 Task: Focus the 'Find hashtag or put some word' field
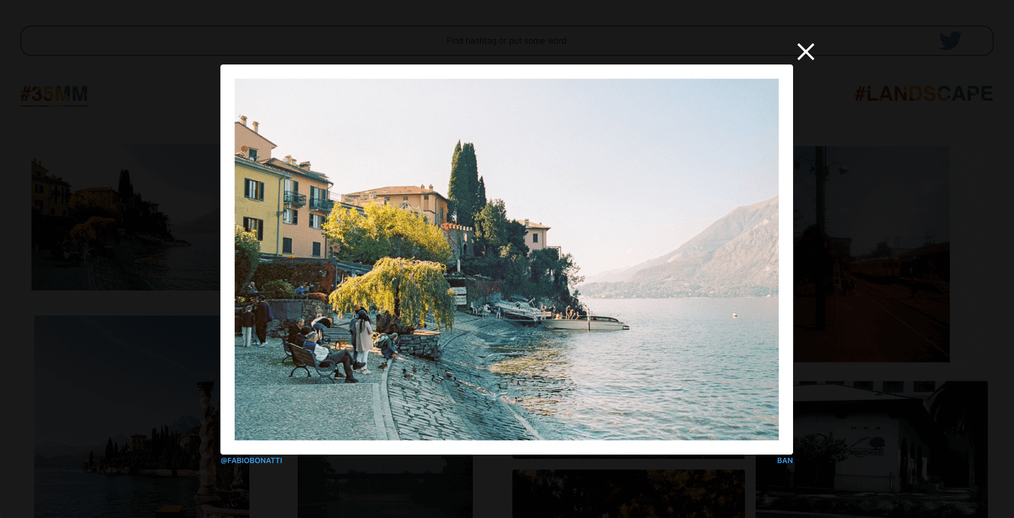click(x=506, y=41)
